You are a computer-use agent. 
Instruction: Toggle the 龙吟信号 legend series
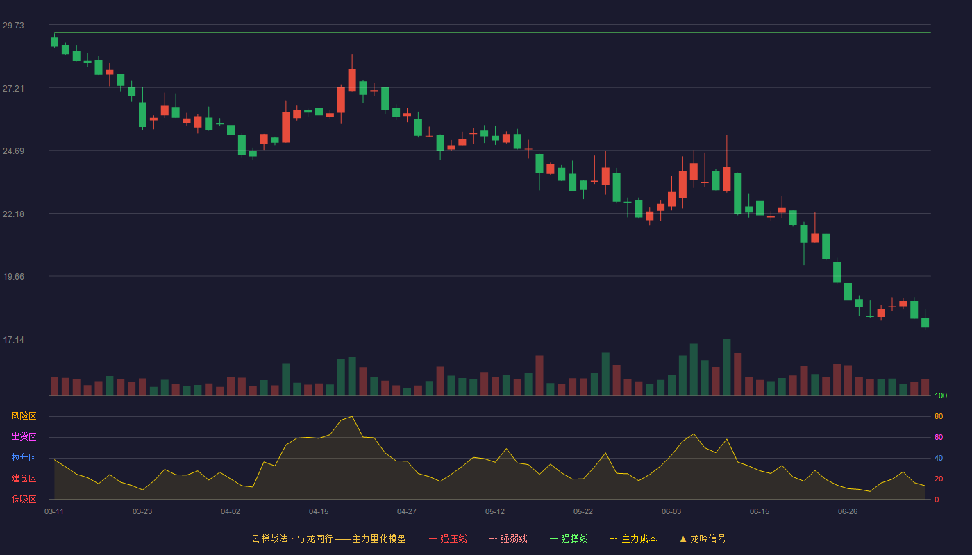click(x=703, y=538)
